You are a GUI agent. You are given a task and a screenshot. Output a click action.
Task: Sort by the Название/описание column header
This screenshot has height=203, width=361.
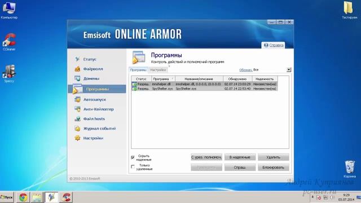pos(199,79)
